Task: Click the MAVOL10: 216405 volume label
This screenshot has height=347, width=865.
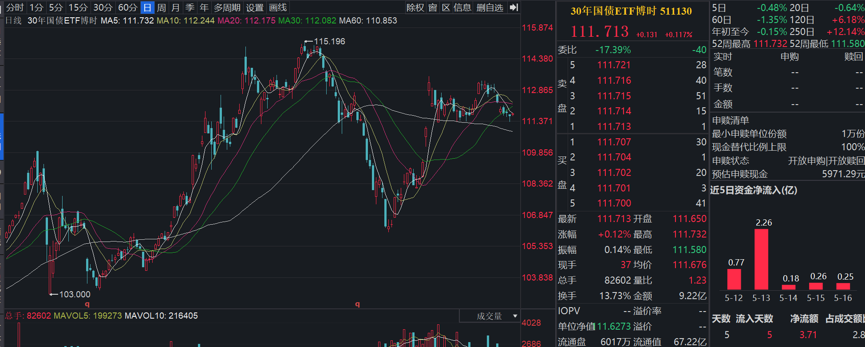Action: point(161,316)
